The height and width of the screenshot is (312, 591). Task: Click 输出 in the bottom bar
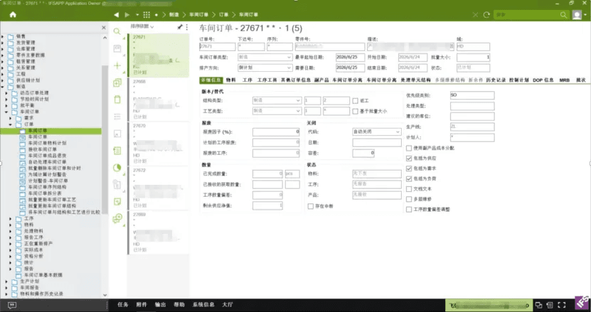pyautogui.click(x=161, y=305)
